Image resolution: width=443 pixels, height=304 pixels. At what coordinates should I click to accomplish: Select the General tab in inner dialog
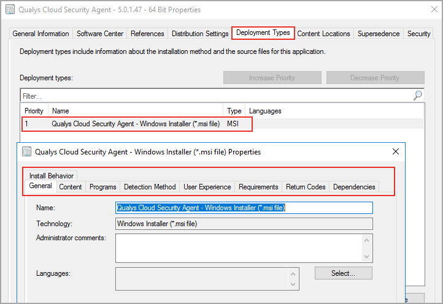(x=40, y=186)
